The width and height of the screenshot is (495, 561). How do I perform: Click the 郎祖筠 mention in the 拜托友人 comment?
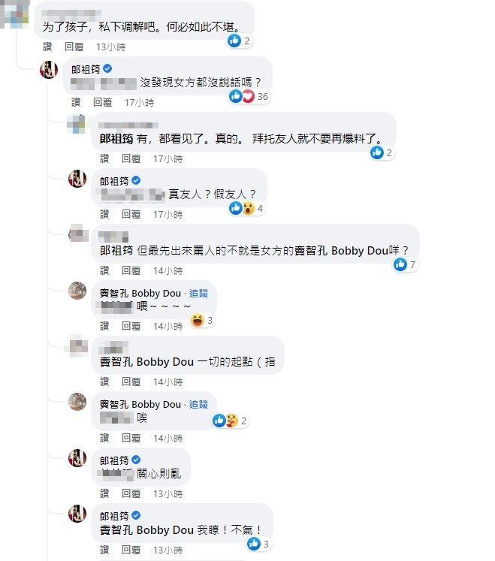116,138
